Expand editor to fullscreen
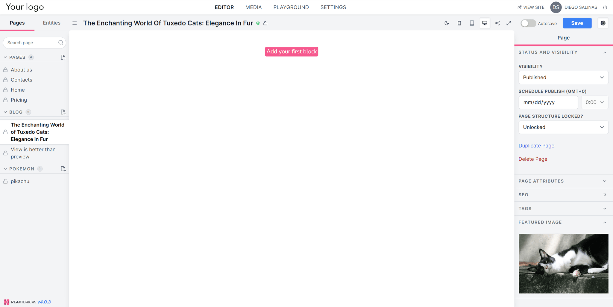 pyautogui.click(x=509, y=23)
